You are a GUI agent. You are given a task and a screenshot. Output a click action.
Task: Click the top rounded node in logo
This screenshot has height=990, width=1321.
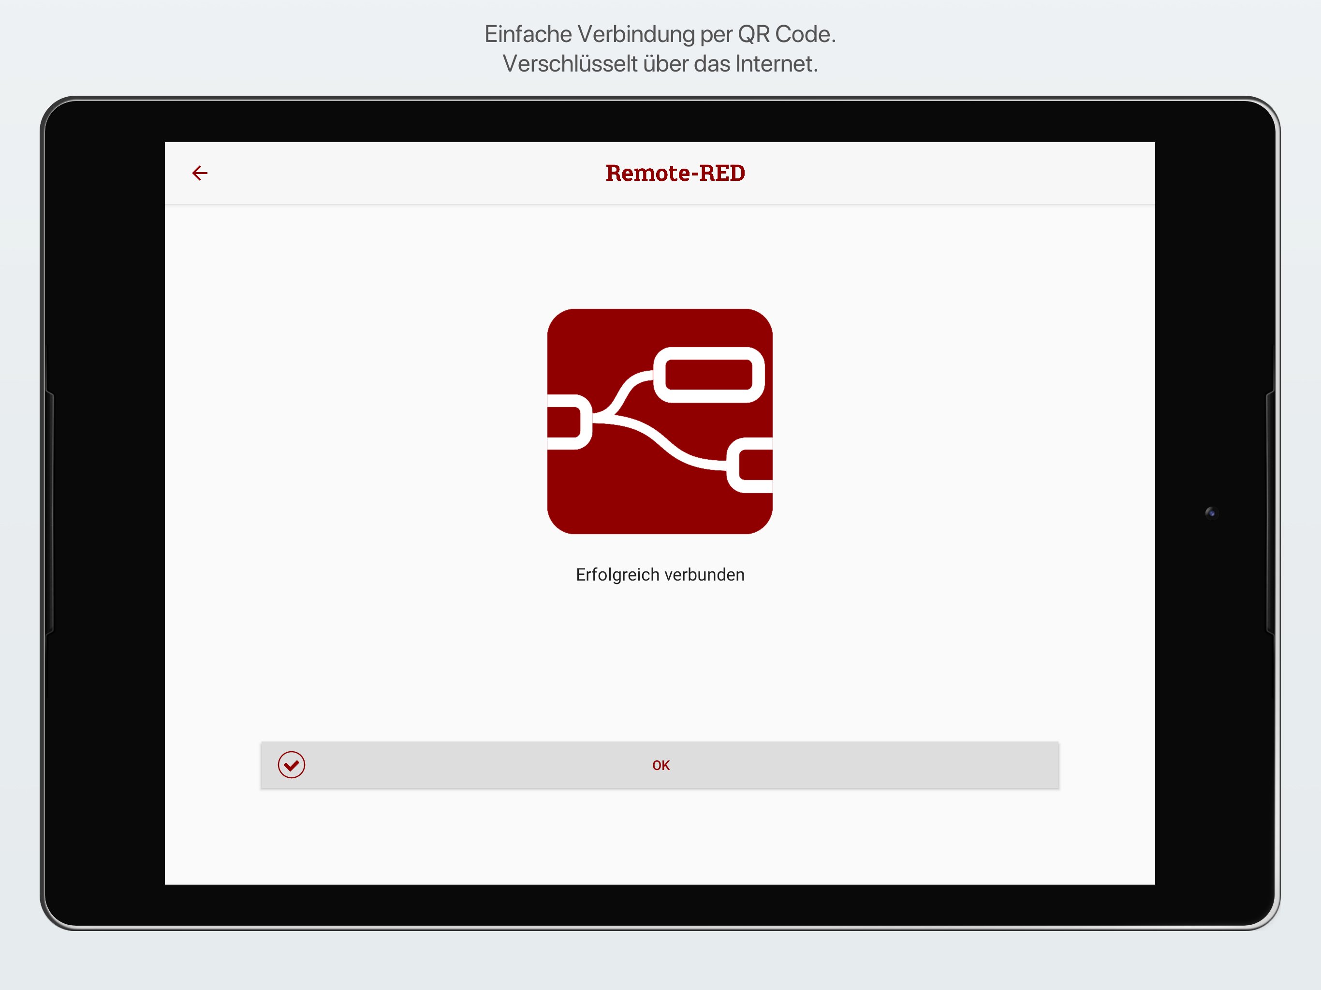pyautogui.click(x=709, y=375)
